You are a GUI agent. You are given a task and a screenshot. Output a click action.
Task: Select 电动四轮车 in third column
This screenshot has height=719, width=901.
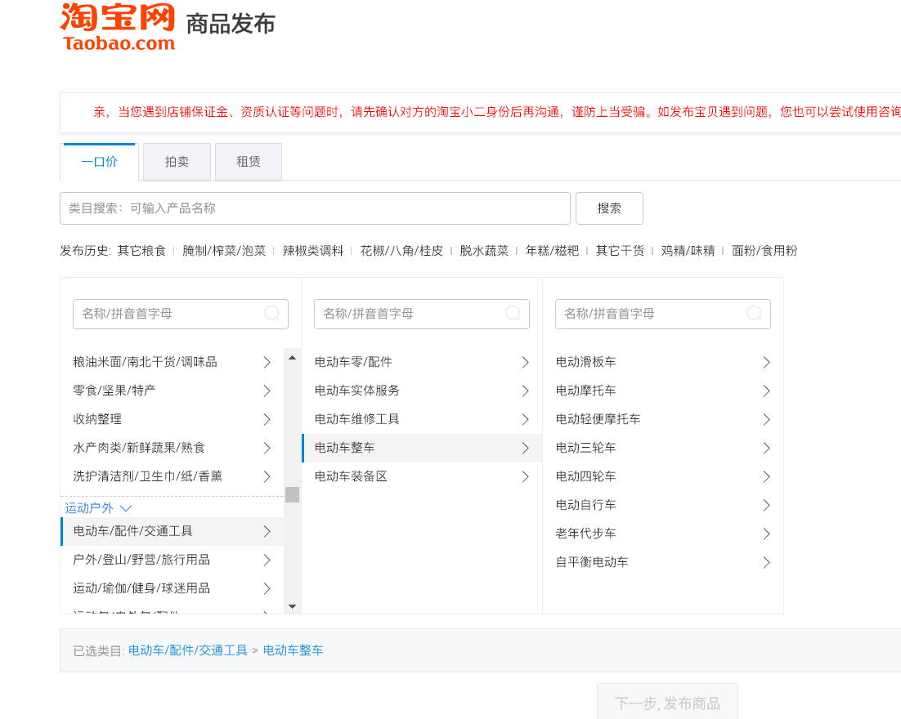click(663, 476)
